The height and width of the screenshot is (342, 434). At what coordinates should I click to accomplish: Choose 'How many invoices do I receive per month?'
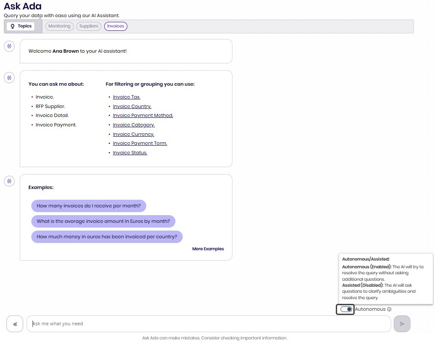[x=89, y=206]
